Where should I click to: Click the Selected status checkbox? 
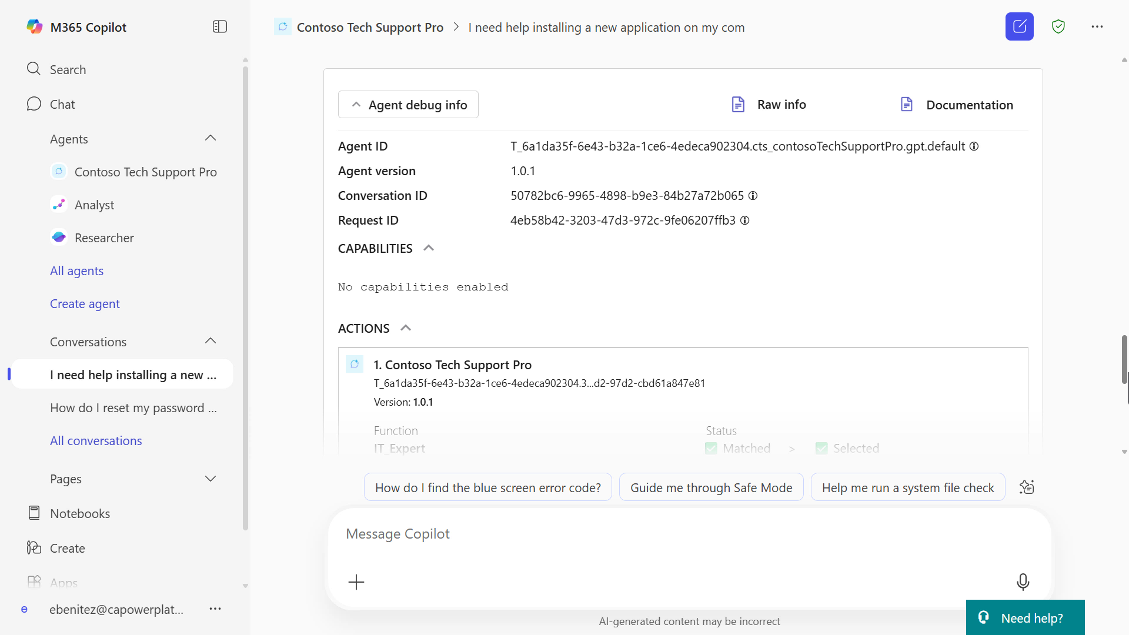[821, 447]
